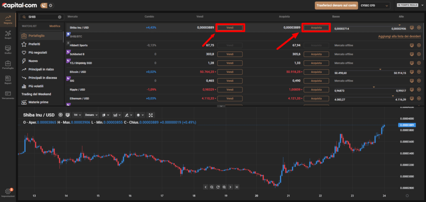Click Vendi for Ripple / USD

click(230, 90)
